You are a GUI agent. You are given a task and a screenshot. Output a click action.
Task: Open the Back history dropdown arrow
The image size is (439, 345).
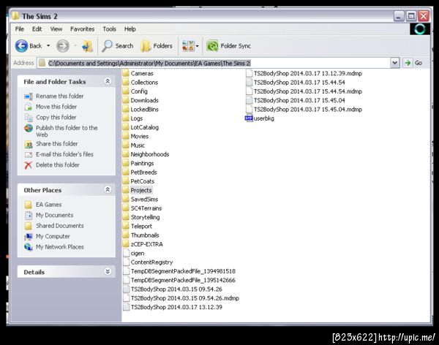point(48,45)
